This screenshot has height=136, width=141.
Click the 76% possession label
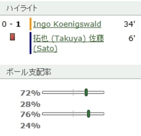click(x=30, y=114)
